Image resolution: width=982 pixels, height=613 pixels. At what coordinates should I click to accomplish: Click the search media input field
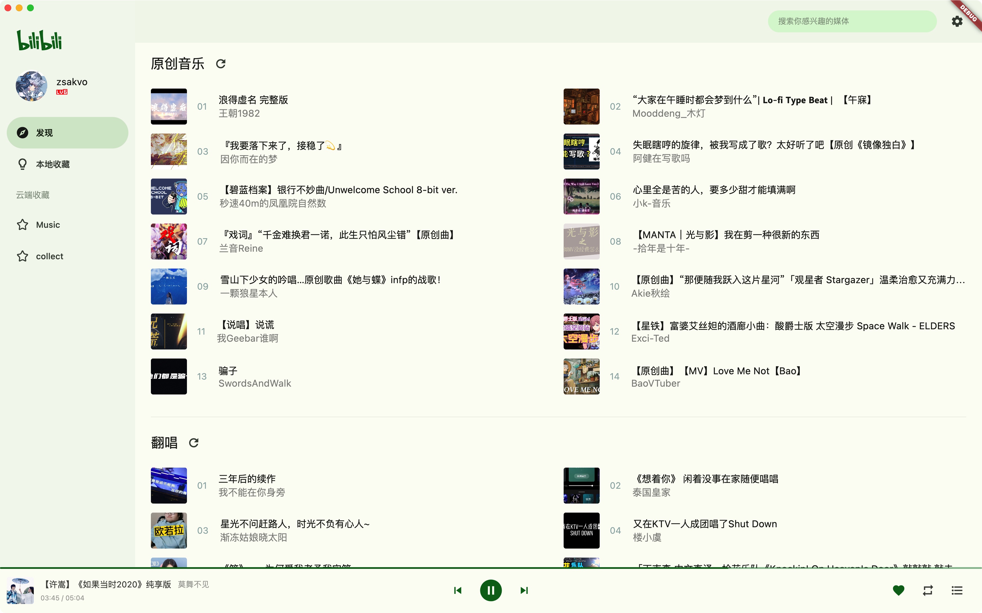pos(852,21)
